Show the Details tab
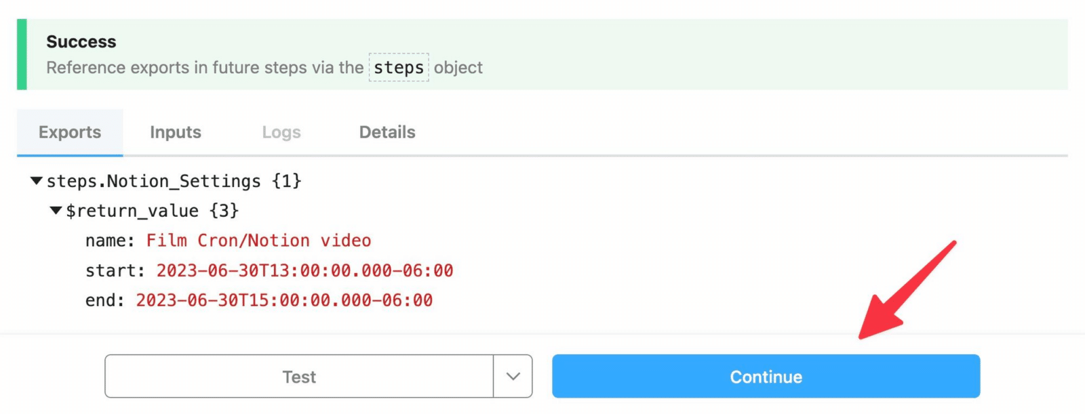This screenshot has width=1085, height=414. click(387, 132)
